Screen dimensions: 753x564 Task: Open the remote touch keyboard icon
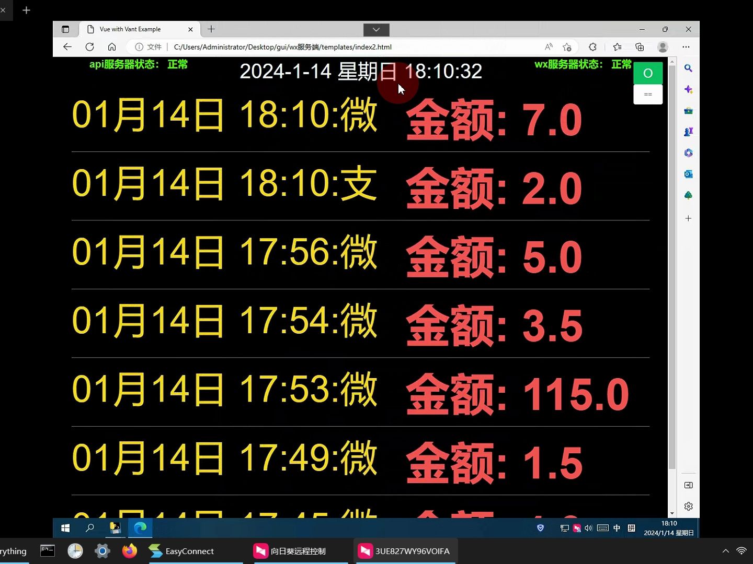[x=602, y=528]
